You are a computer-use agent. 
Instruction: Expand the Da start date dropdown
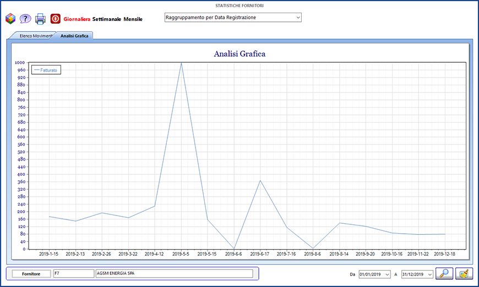click(x=388, y=274)
